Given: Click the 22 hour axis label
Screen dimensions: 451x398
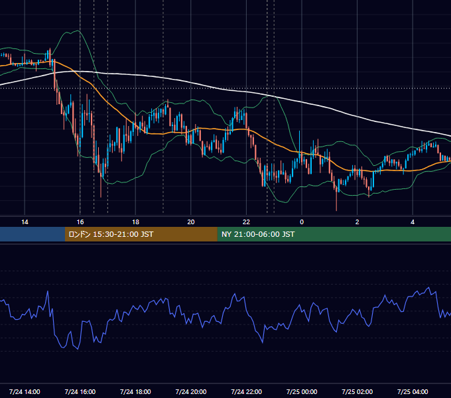Looking at the screenshot, I should (x=246, y=222).
